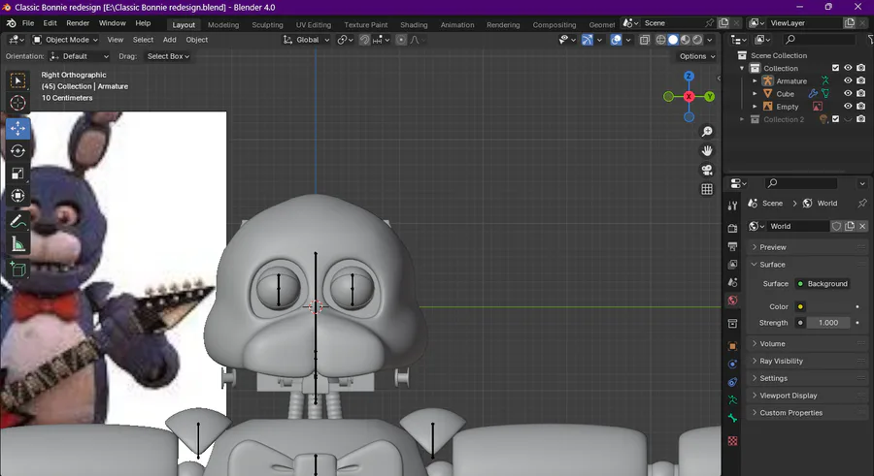Select the Move tool
The width and height of the screenshot is (874, 476).
tap(17, 129)
